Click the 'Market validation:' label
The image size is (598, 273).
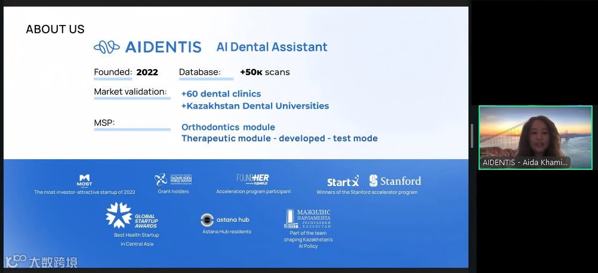click(131, 92)
